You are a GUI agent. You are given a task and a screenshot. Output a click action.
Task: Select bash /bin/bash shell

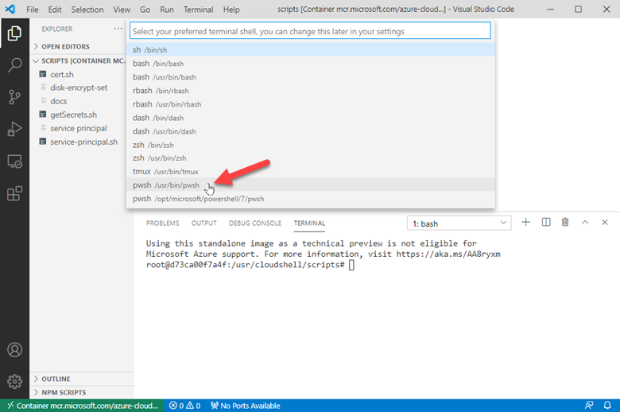point(311,64)
